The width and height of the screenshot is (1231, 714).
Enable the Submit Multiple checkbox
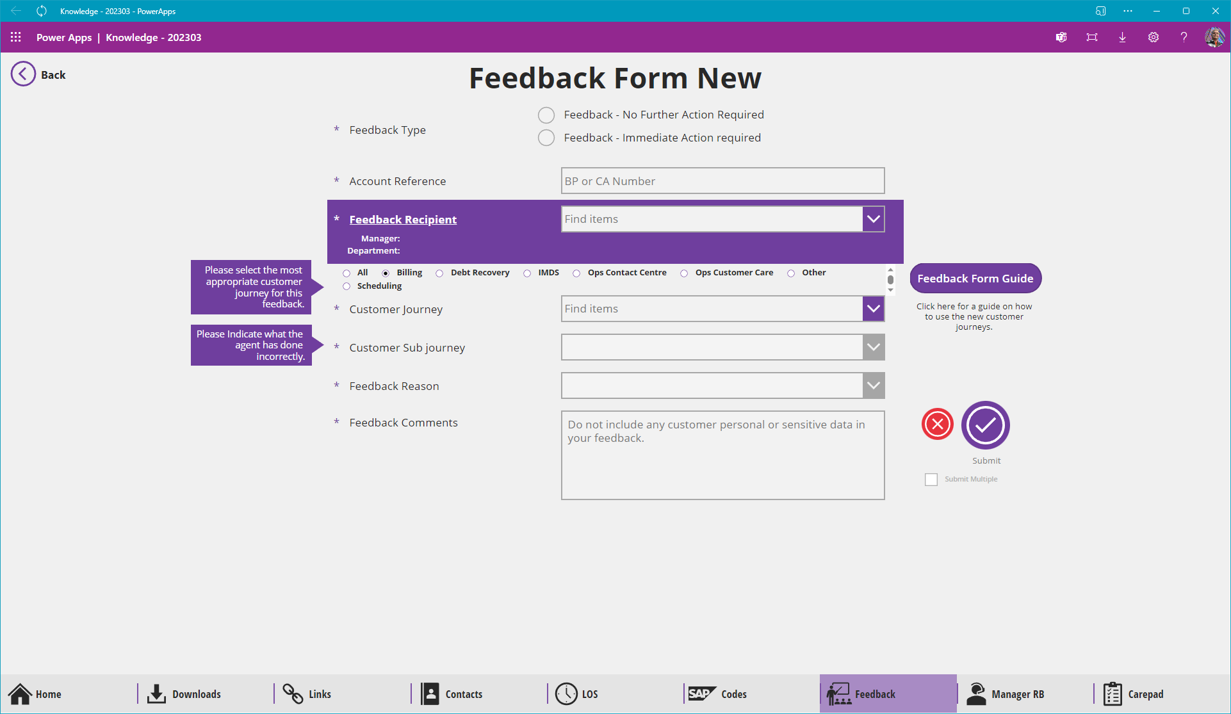coord(931,480)
